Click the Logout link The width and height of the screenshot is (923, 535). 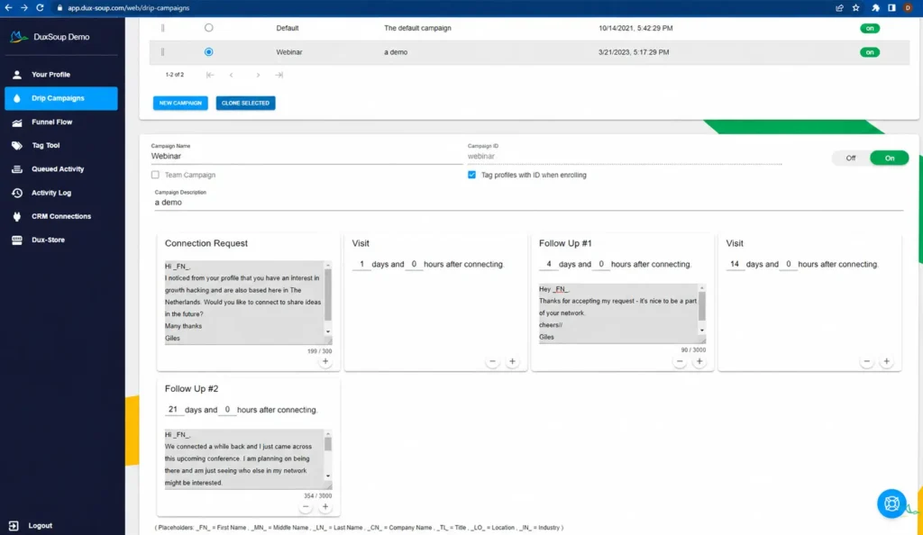[x=40, y=526]
